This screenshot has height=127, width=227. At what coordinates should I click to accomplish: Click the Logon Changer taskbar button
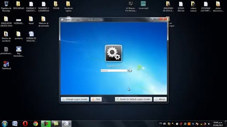[66, 124]
